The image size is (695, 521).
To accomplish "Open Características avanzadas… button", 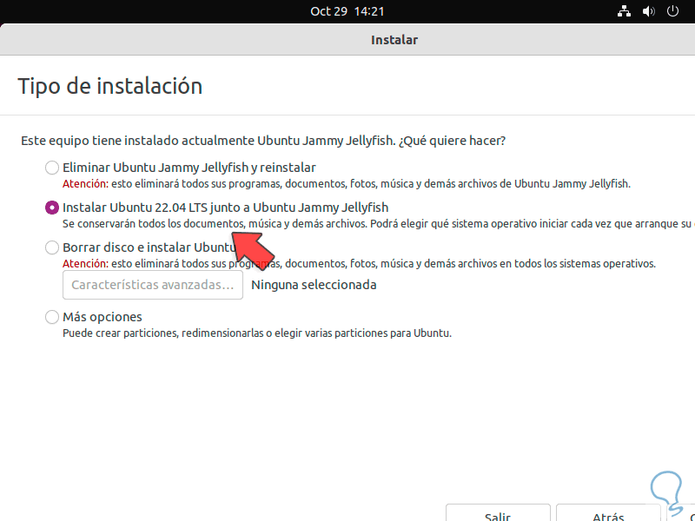I will tap(153, 285).
